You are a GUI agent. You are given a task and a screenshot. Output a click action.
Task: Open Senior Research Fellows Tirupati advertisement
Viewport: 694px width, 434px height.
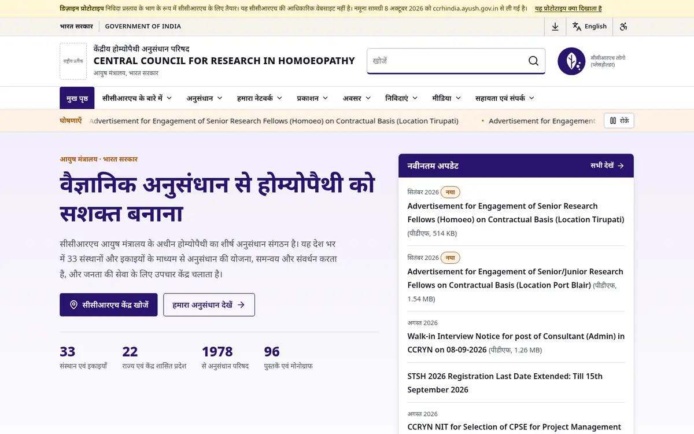coord(515,213)
